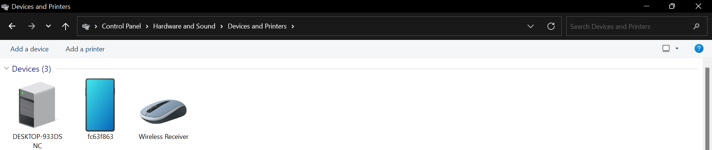Click the Back navigation arrow

[12, 26]
